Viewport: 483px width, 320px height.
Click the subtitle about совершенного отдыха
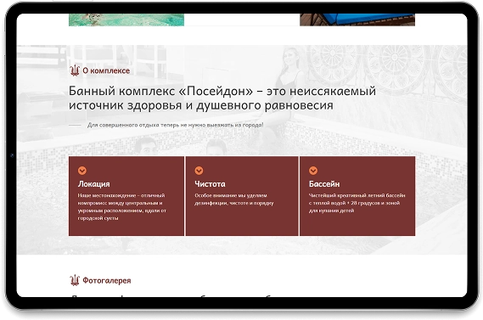coord(175,125)
